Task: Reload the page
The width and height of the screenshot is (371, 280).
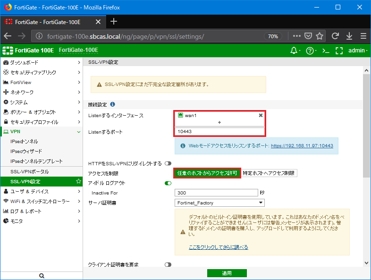Action: (x=335, y=36)
